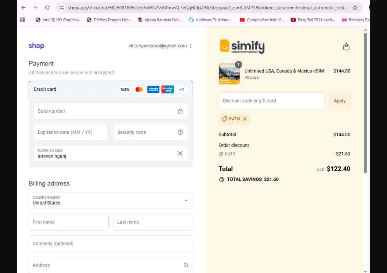Open the Country/Region dropdown
The width and height of the screenshot is (387, 273).
coord(111,200)
